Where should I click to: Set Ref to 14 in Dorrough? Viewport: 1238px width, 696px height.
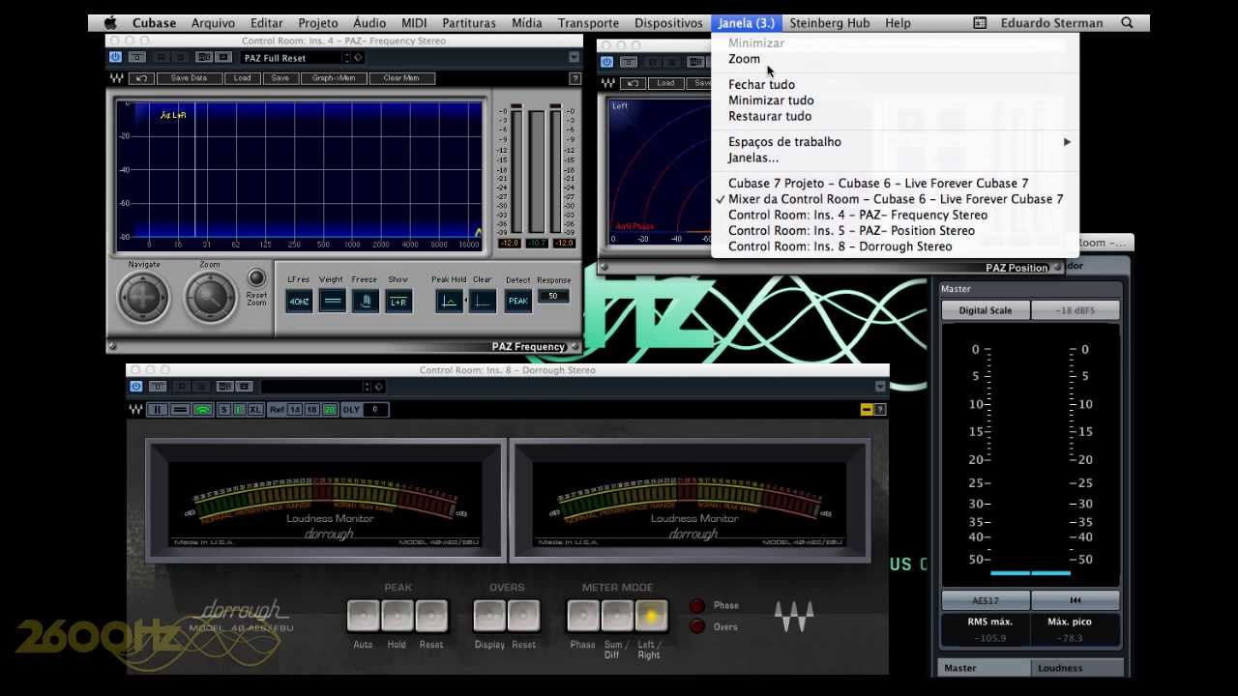pyautogui.click(x=295, y=410)
